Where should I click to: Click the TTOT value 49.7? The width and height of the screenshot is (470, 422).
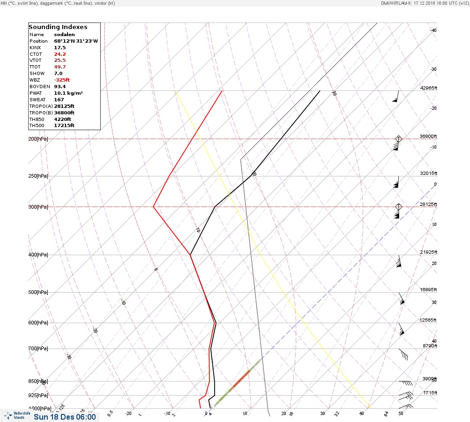tap(60, 67)
